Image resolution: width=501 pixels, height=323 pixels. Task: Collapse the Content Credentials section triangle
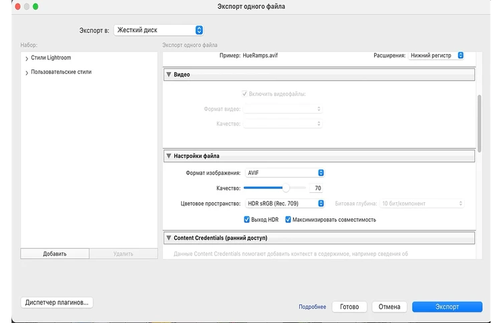pyautogui.click(x=168, y=238)
